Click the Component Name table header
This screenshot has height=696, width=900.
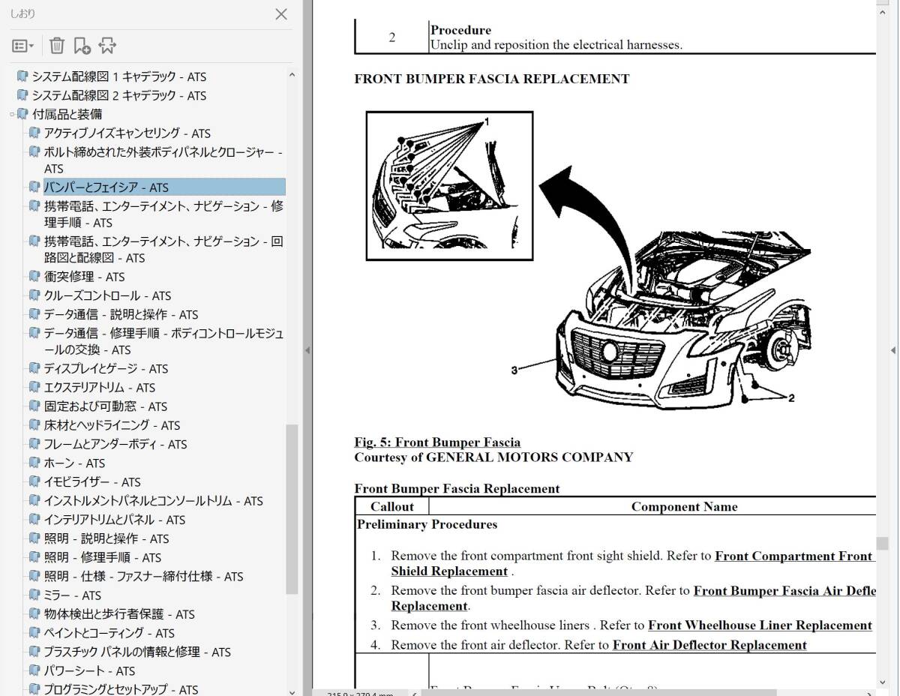684,506
